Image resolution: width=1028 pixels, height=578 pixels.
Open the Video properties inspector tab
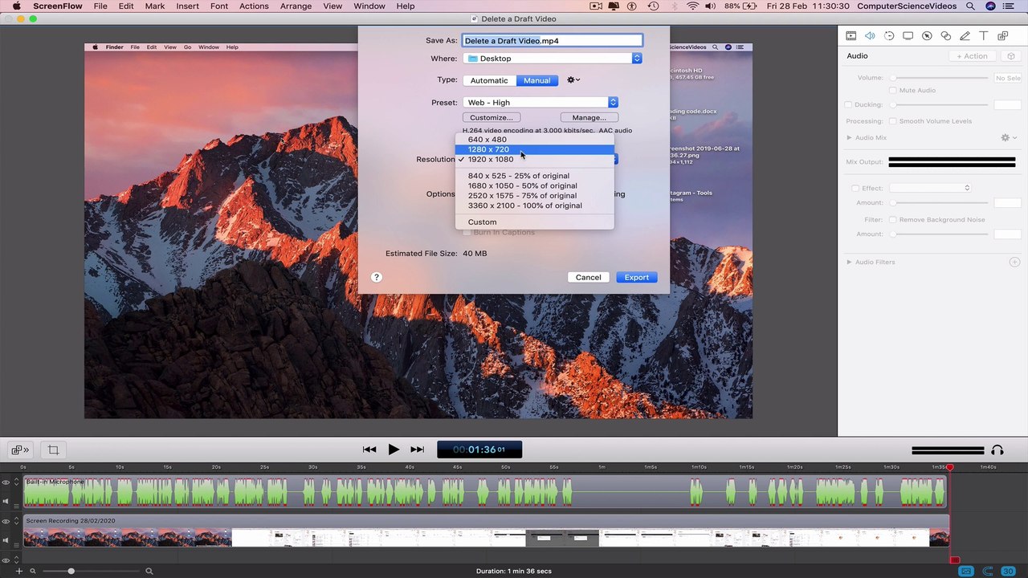[x=851, y=36]
